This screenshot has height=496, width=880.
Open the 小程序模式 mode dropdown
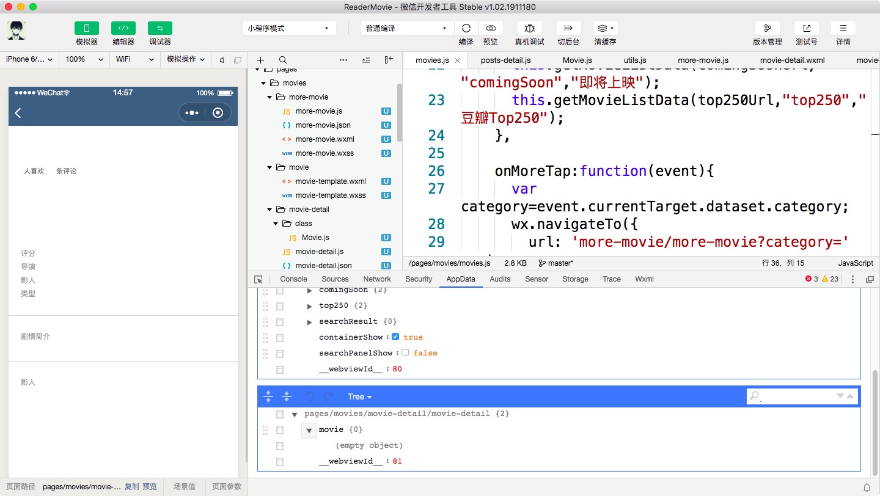pos(290,28)
